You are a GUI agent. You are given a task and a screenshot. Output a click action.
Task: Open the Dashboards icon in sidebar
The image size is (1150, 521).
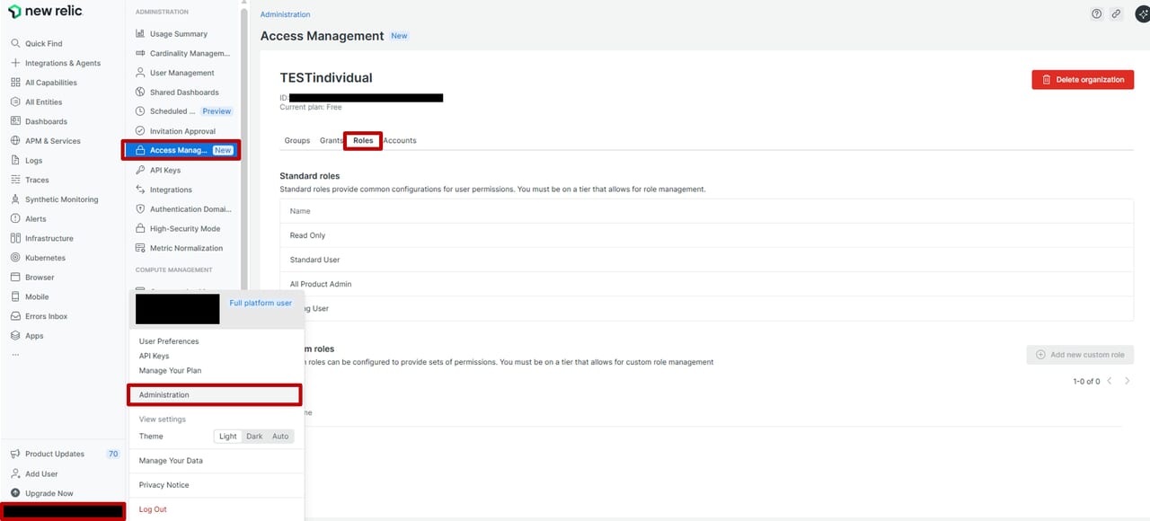[15, 121]
